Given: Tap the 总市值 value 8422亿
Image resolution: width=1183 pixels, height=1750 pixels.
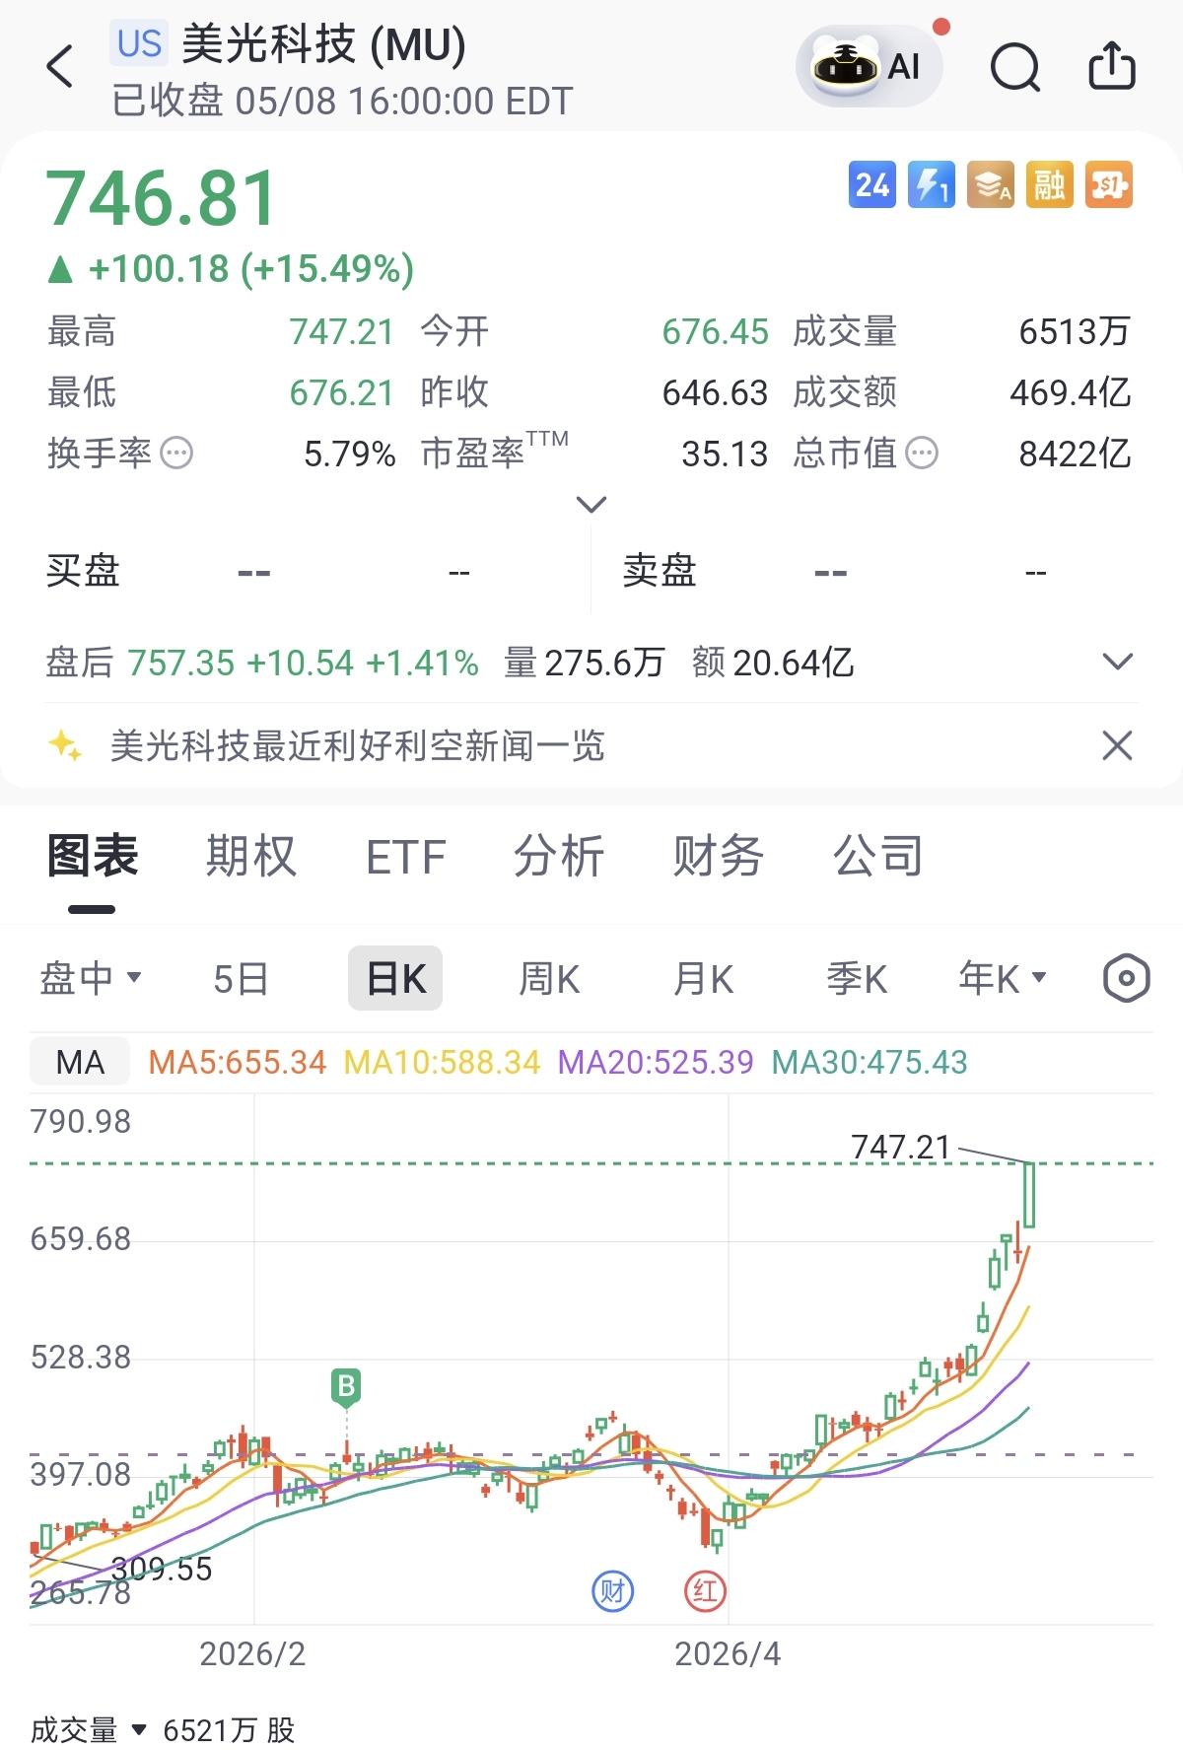Looking at the screenshot, I should click(x=1075, y=454).
